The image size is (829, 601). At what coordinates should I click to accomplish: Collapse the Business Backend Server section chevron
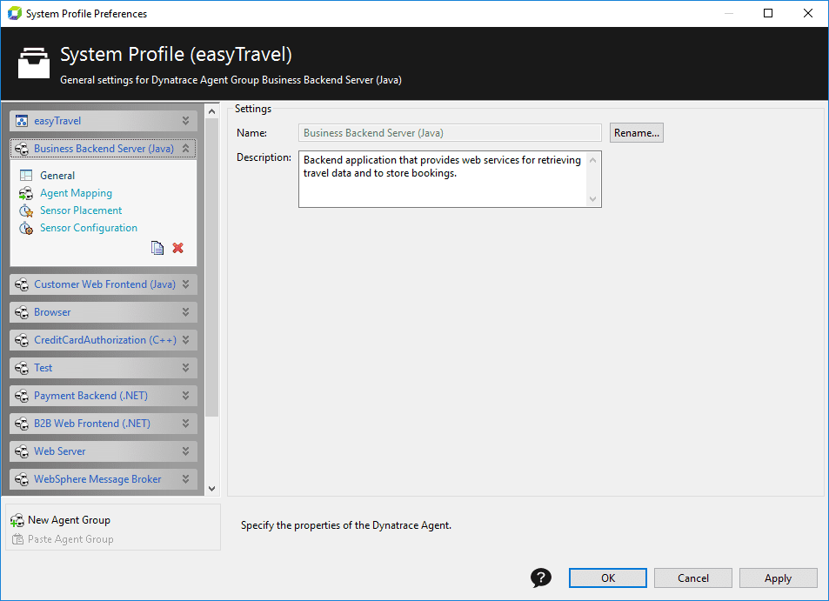tap(185, 149)
